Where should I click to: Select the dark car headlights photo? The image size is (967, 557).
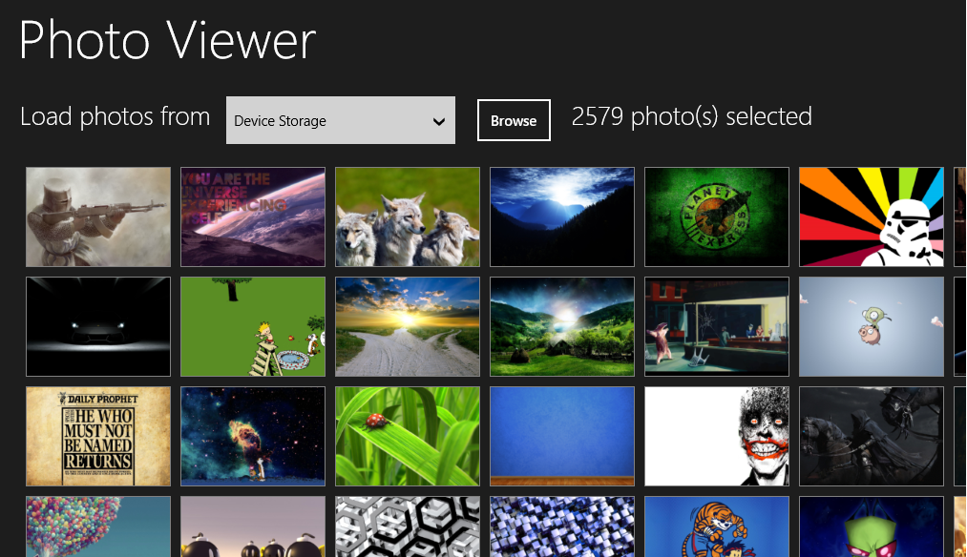coord(98,326)
